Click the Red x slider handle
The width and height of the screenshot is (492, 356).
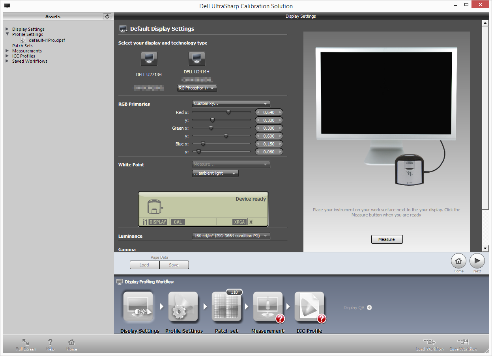point(228,112)
